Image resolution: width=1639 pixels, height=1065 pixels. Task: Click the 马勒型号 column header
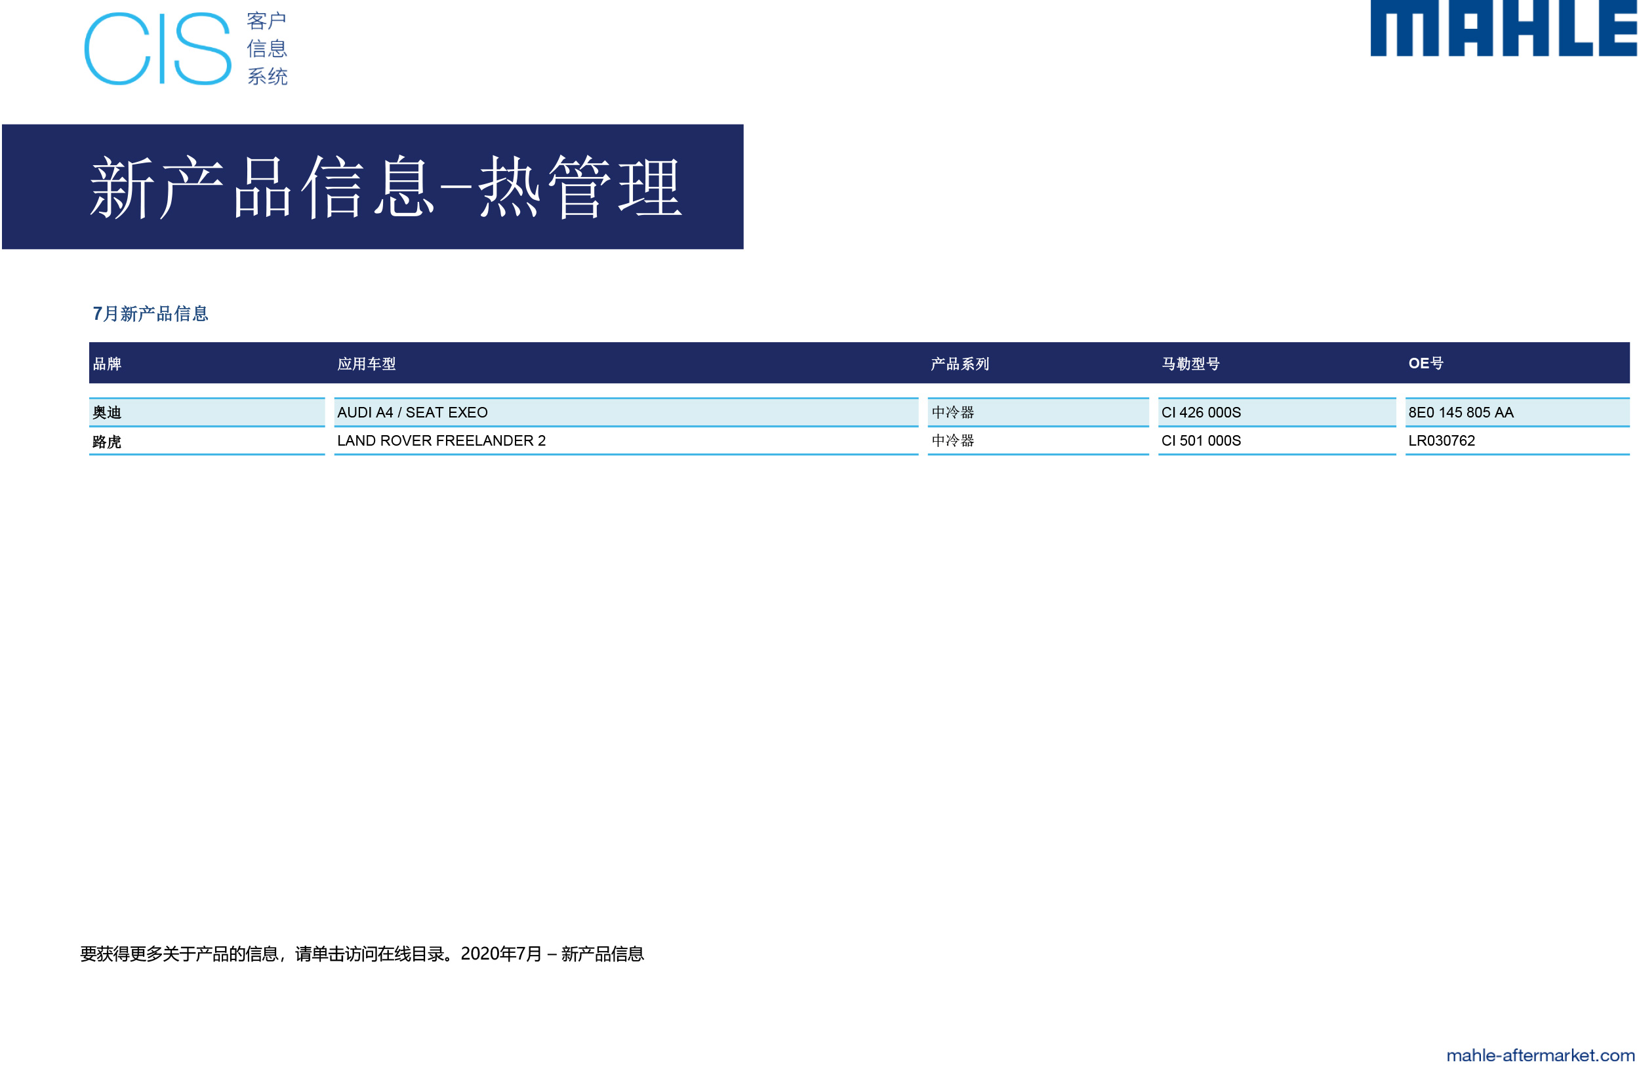tap(1190, 363)
